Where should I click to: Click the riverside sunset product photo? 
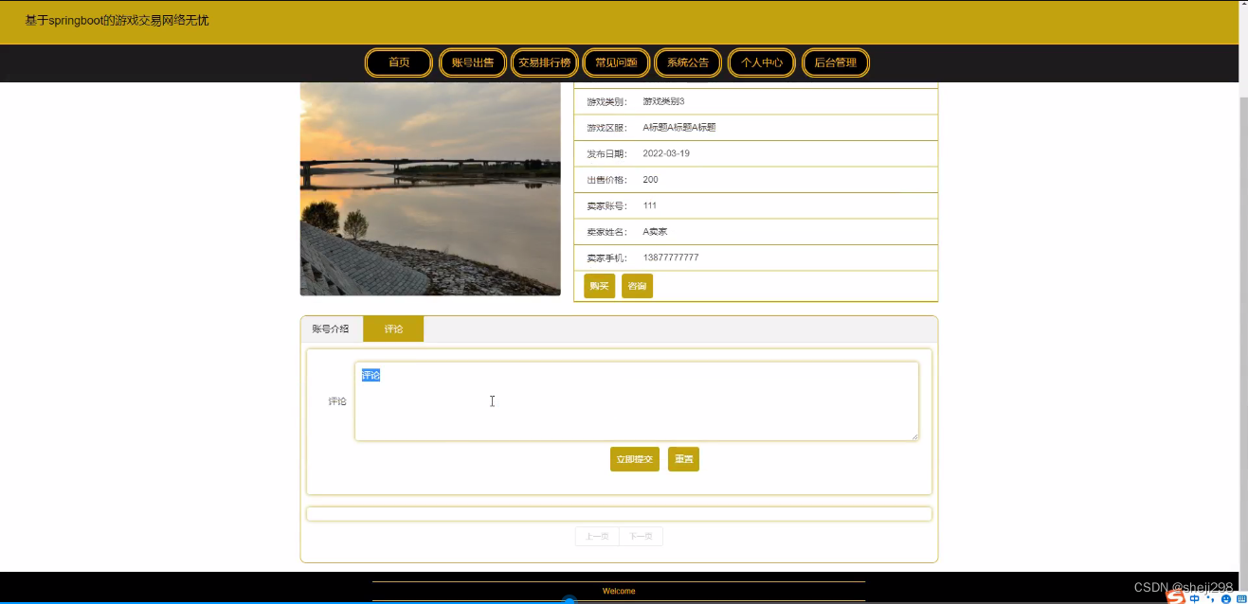(429, 188)
